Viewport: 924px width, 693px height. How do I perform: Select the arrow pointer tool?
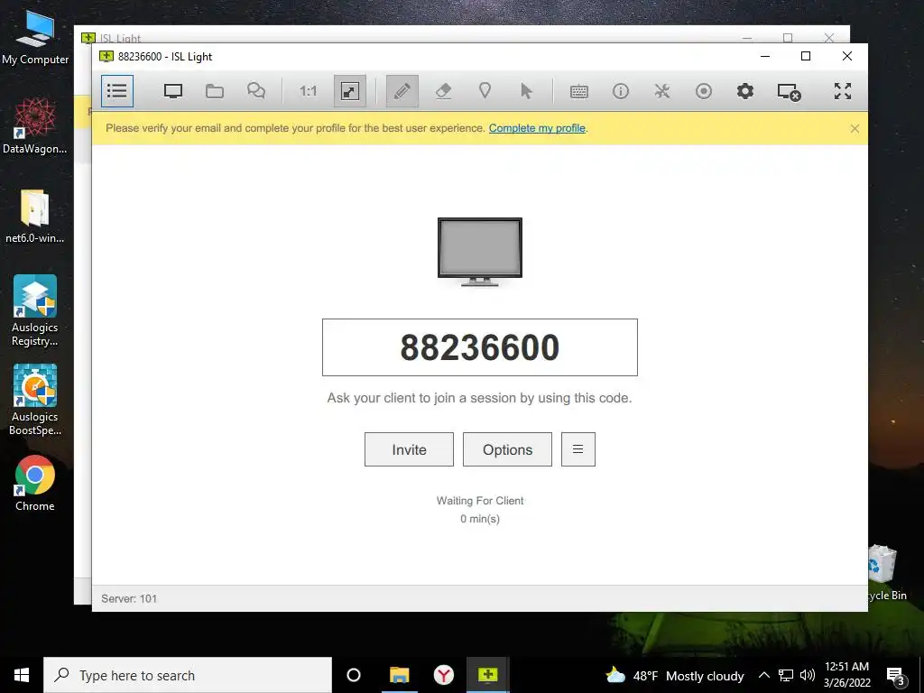pos(526,91)
